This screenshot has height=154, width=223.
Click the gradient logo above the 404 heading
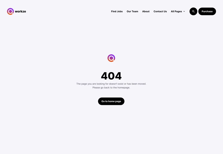[x=111, y=58]
